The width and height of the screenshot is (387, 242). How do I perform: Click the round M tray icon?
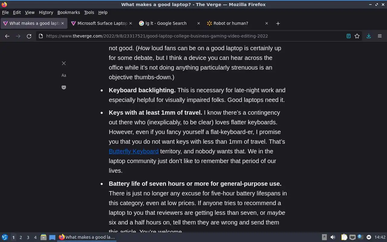pos(369,237)
